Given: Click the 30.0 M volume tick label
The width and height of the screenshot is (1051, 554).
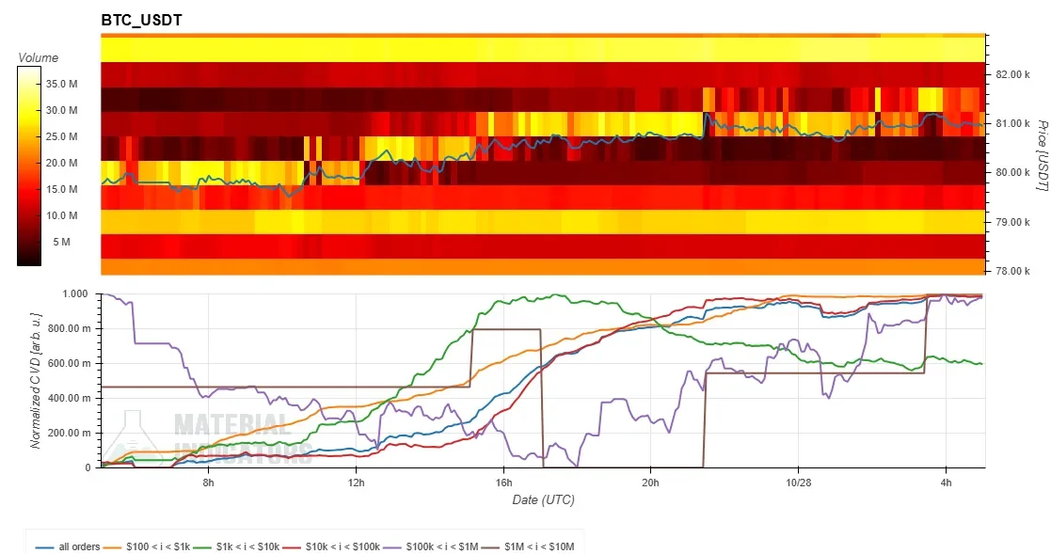Looking at the screenshot, I should 62,110.
